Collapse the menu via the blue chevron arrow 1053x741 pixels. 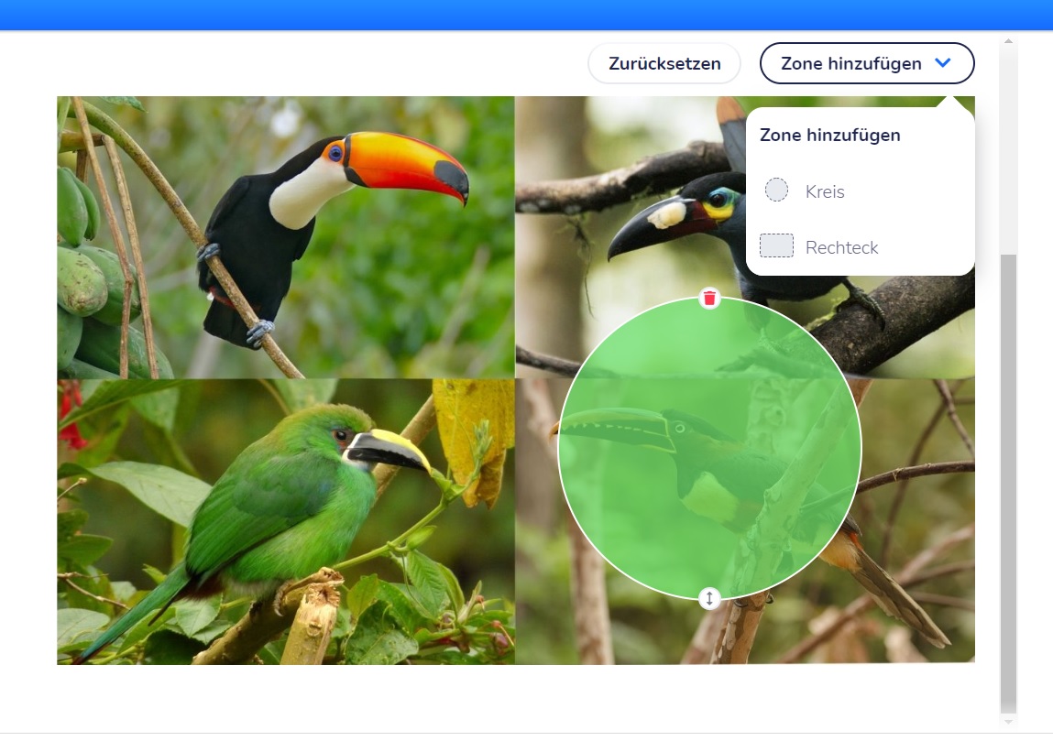click(x=942, y=63)
